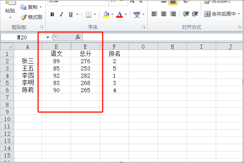The image size is (244, 163).
Task: Click the highlighted middle vertical align icon
Action: (x=173, y=2)
